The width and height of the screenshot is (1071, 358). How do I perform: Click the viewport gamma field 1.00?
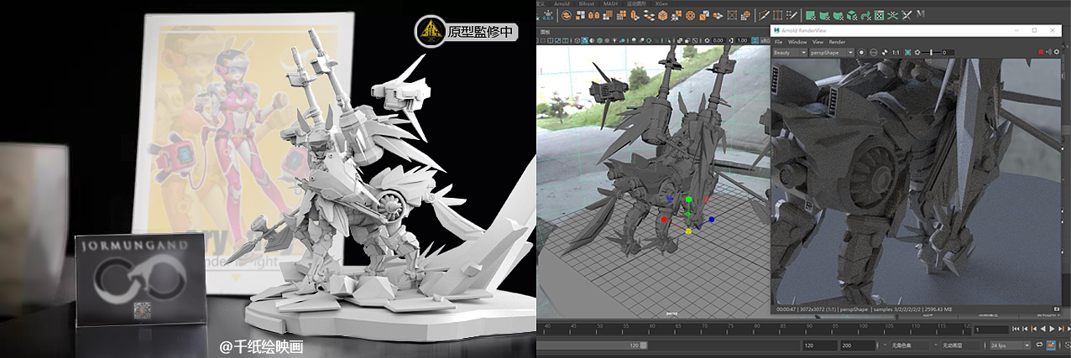(742, 40)
